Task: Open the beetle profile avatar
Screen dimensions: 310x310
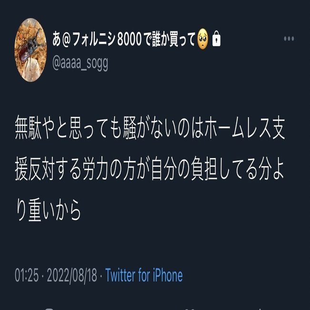Action: (x=30, y=50)
